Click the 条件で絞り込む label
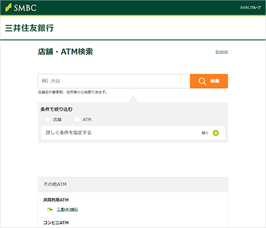This screenshot has height=228, width=266. pyautogui.click(x=56, y=109)
